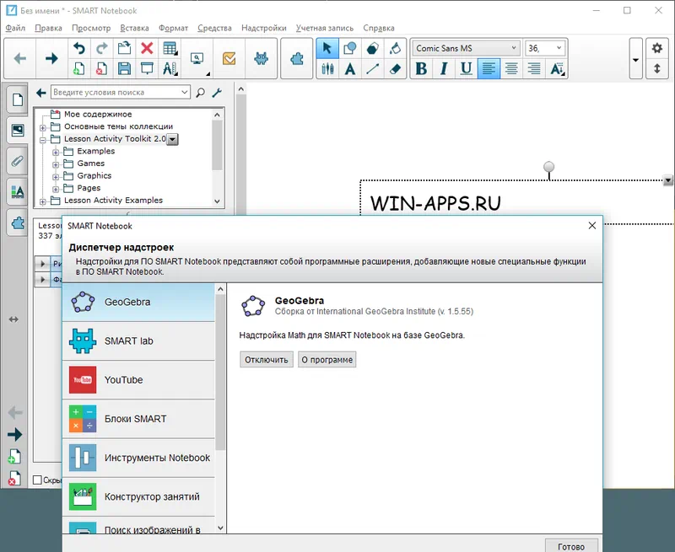The height and width of the screenshot is (552, 675).
Task: Open the Gallery sidebar tab
Action: tap(18, 131)
